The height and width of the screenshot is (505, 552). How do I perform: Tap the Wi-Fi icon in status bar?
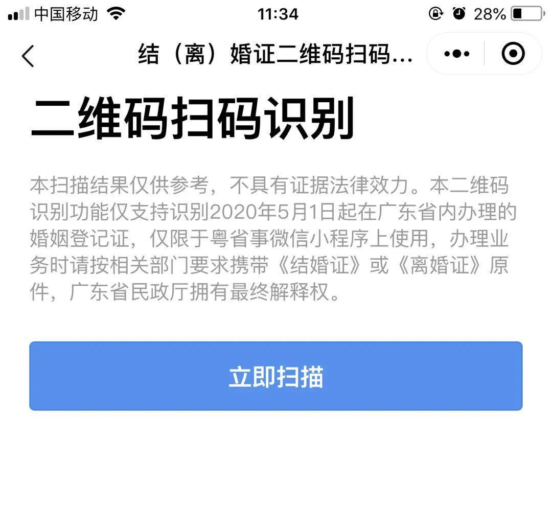tap(116, 14)
